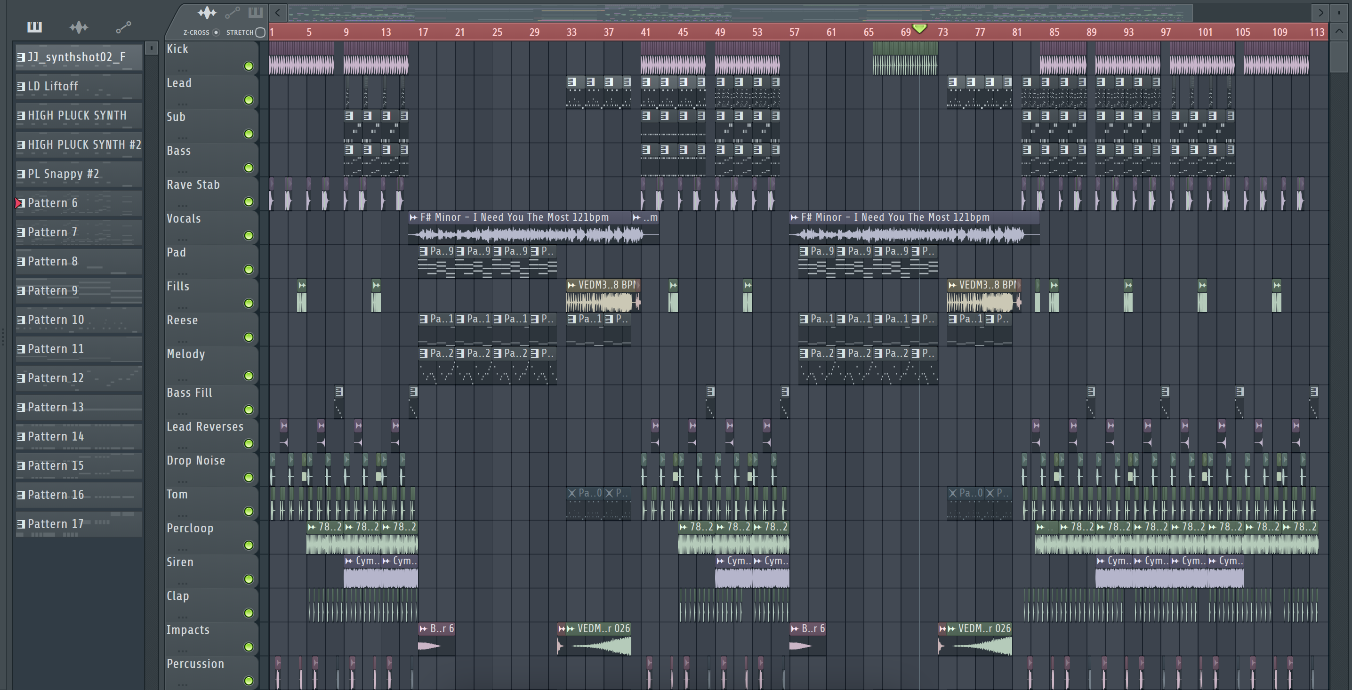Screen dimensions: 1352x690
Task: Toggle the STRETCH checkbox
Action: click(x=260, y=32)
